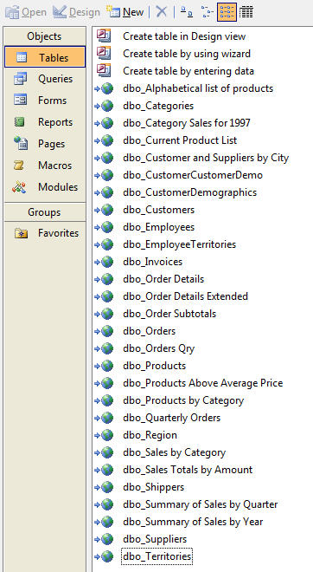Screen dimensions: 313x572
Task: Click the globe icon beside dbo_Categories
Action: [107, 106]
